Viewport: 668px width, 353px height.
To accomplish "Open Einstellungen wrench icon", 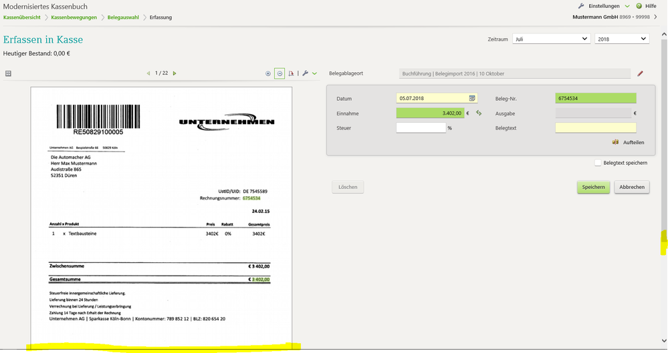I will (x=581, y=6).
